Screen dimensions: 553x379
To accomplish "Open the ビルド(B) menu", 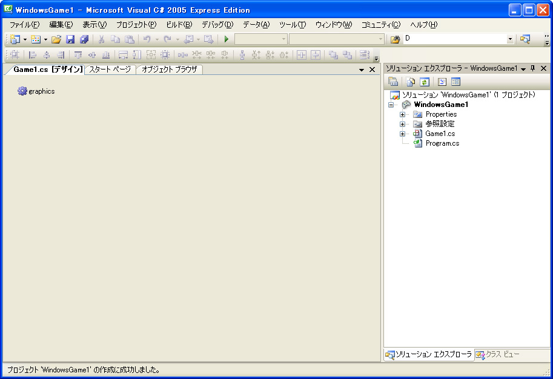I will tap(179, 25).
